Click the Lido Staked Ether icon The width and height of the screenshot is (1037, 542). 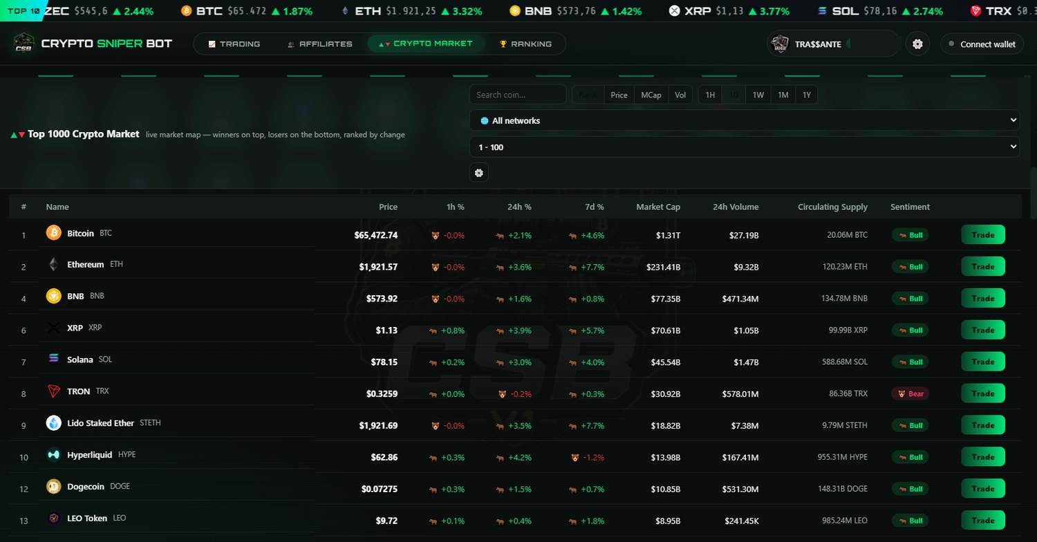click(54, 423)
